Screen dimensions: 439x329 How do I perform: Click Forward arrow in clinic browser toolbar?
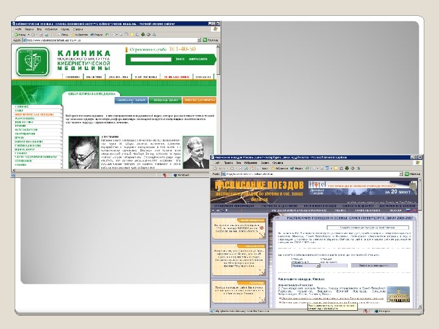(33, 35)
